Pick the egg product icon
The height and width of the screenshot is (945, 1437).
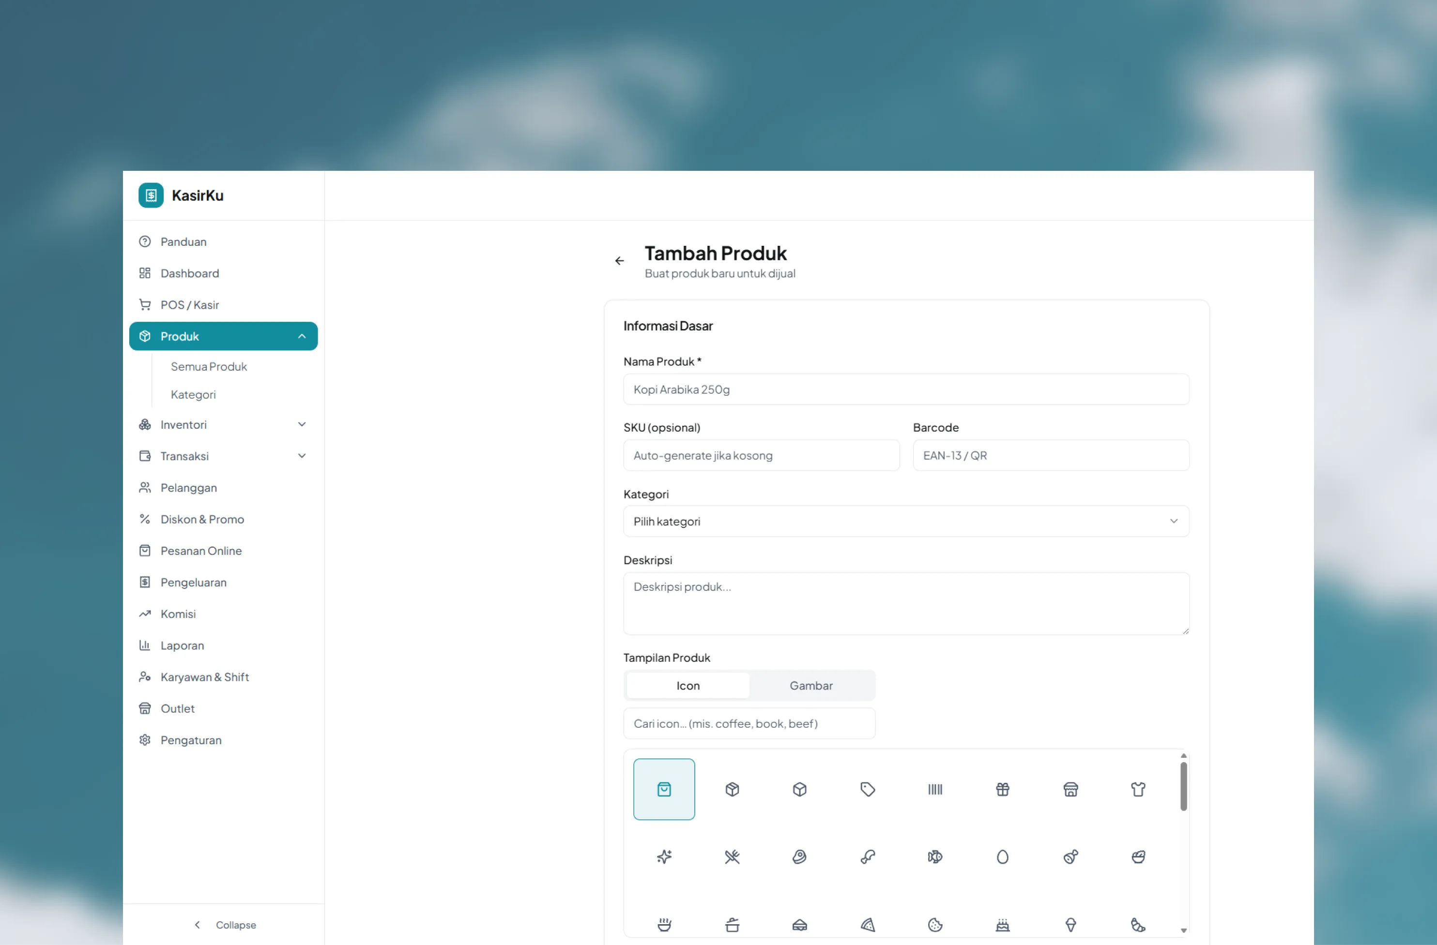(1002, 856)
